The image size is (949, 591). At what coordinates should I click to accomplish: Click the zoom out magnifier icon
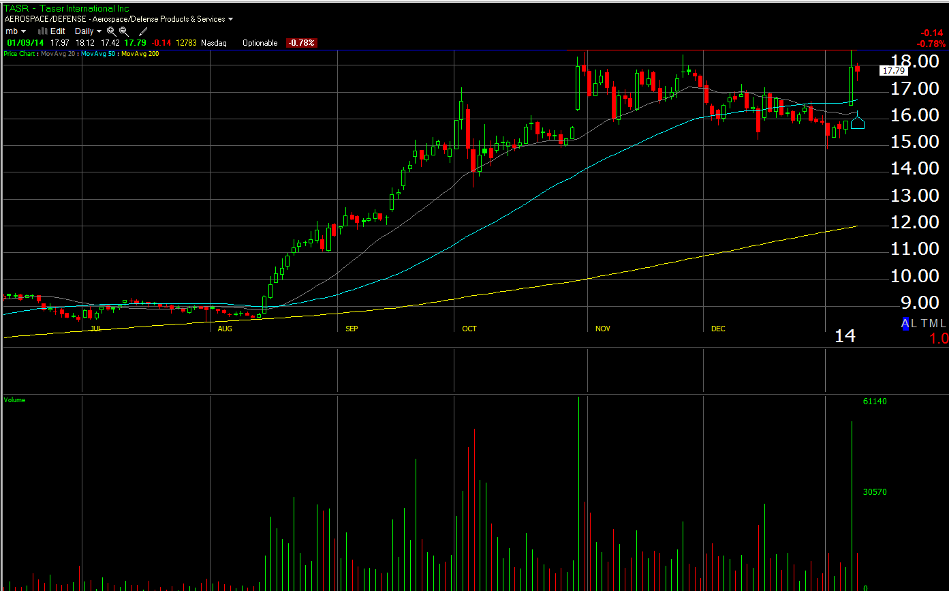point(123,31)
